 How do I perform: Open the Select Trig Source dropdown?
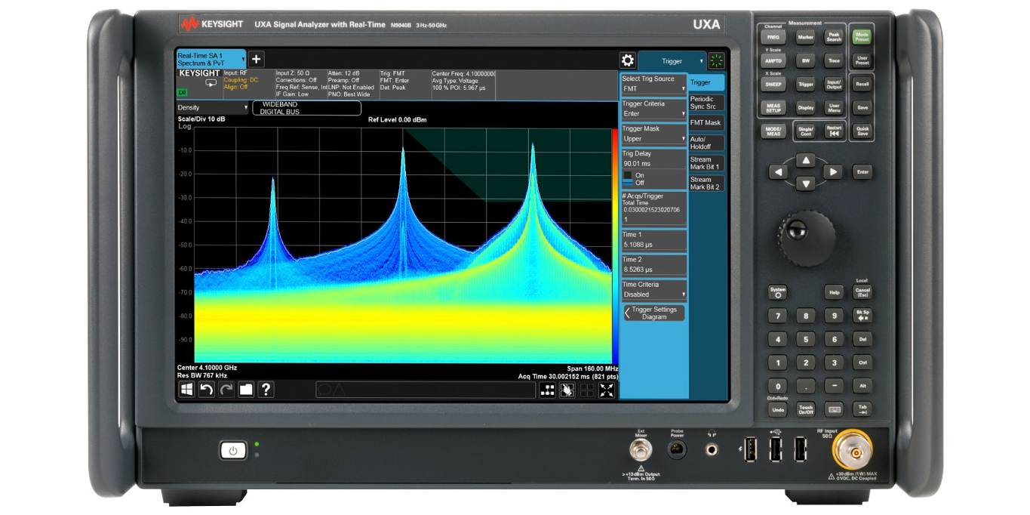pos(653,88)
